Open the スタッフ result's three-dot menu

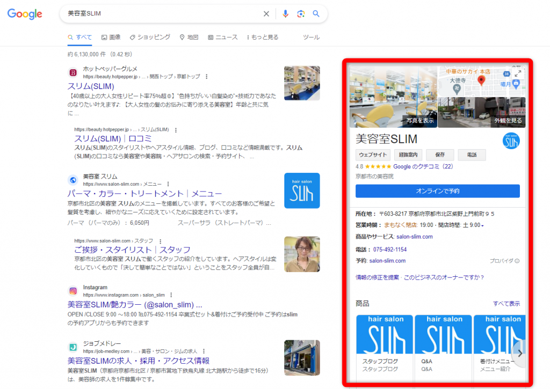click(160, 241)
